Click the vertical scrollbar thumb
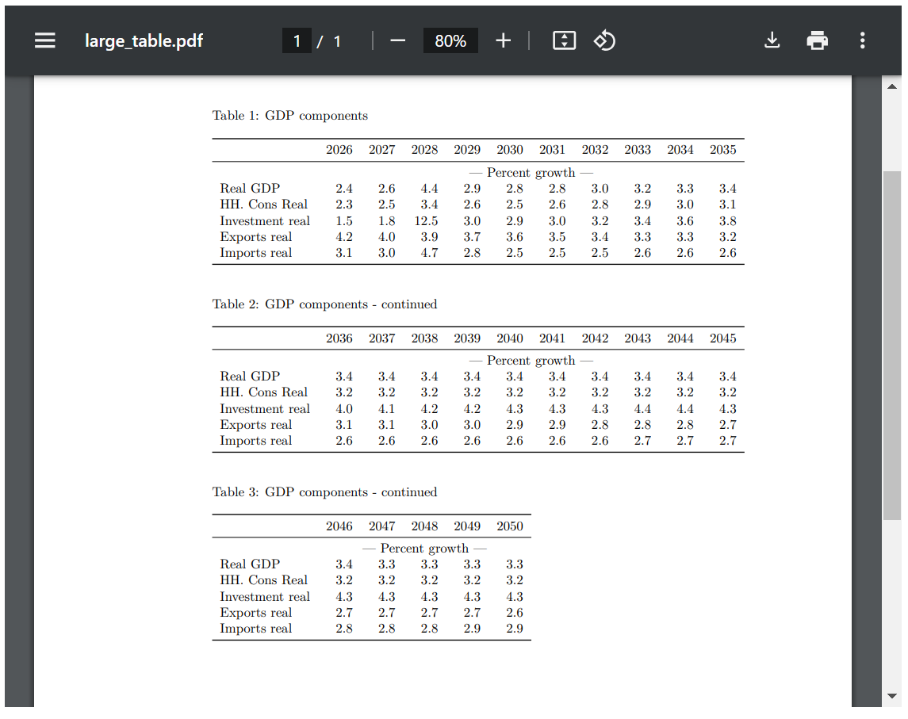The image size is (908, 719). coord(891,345)
